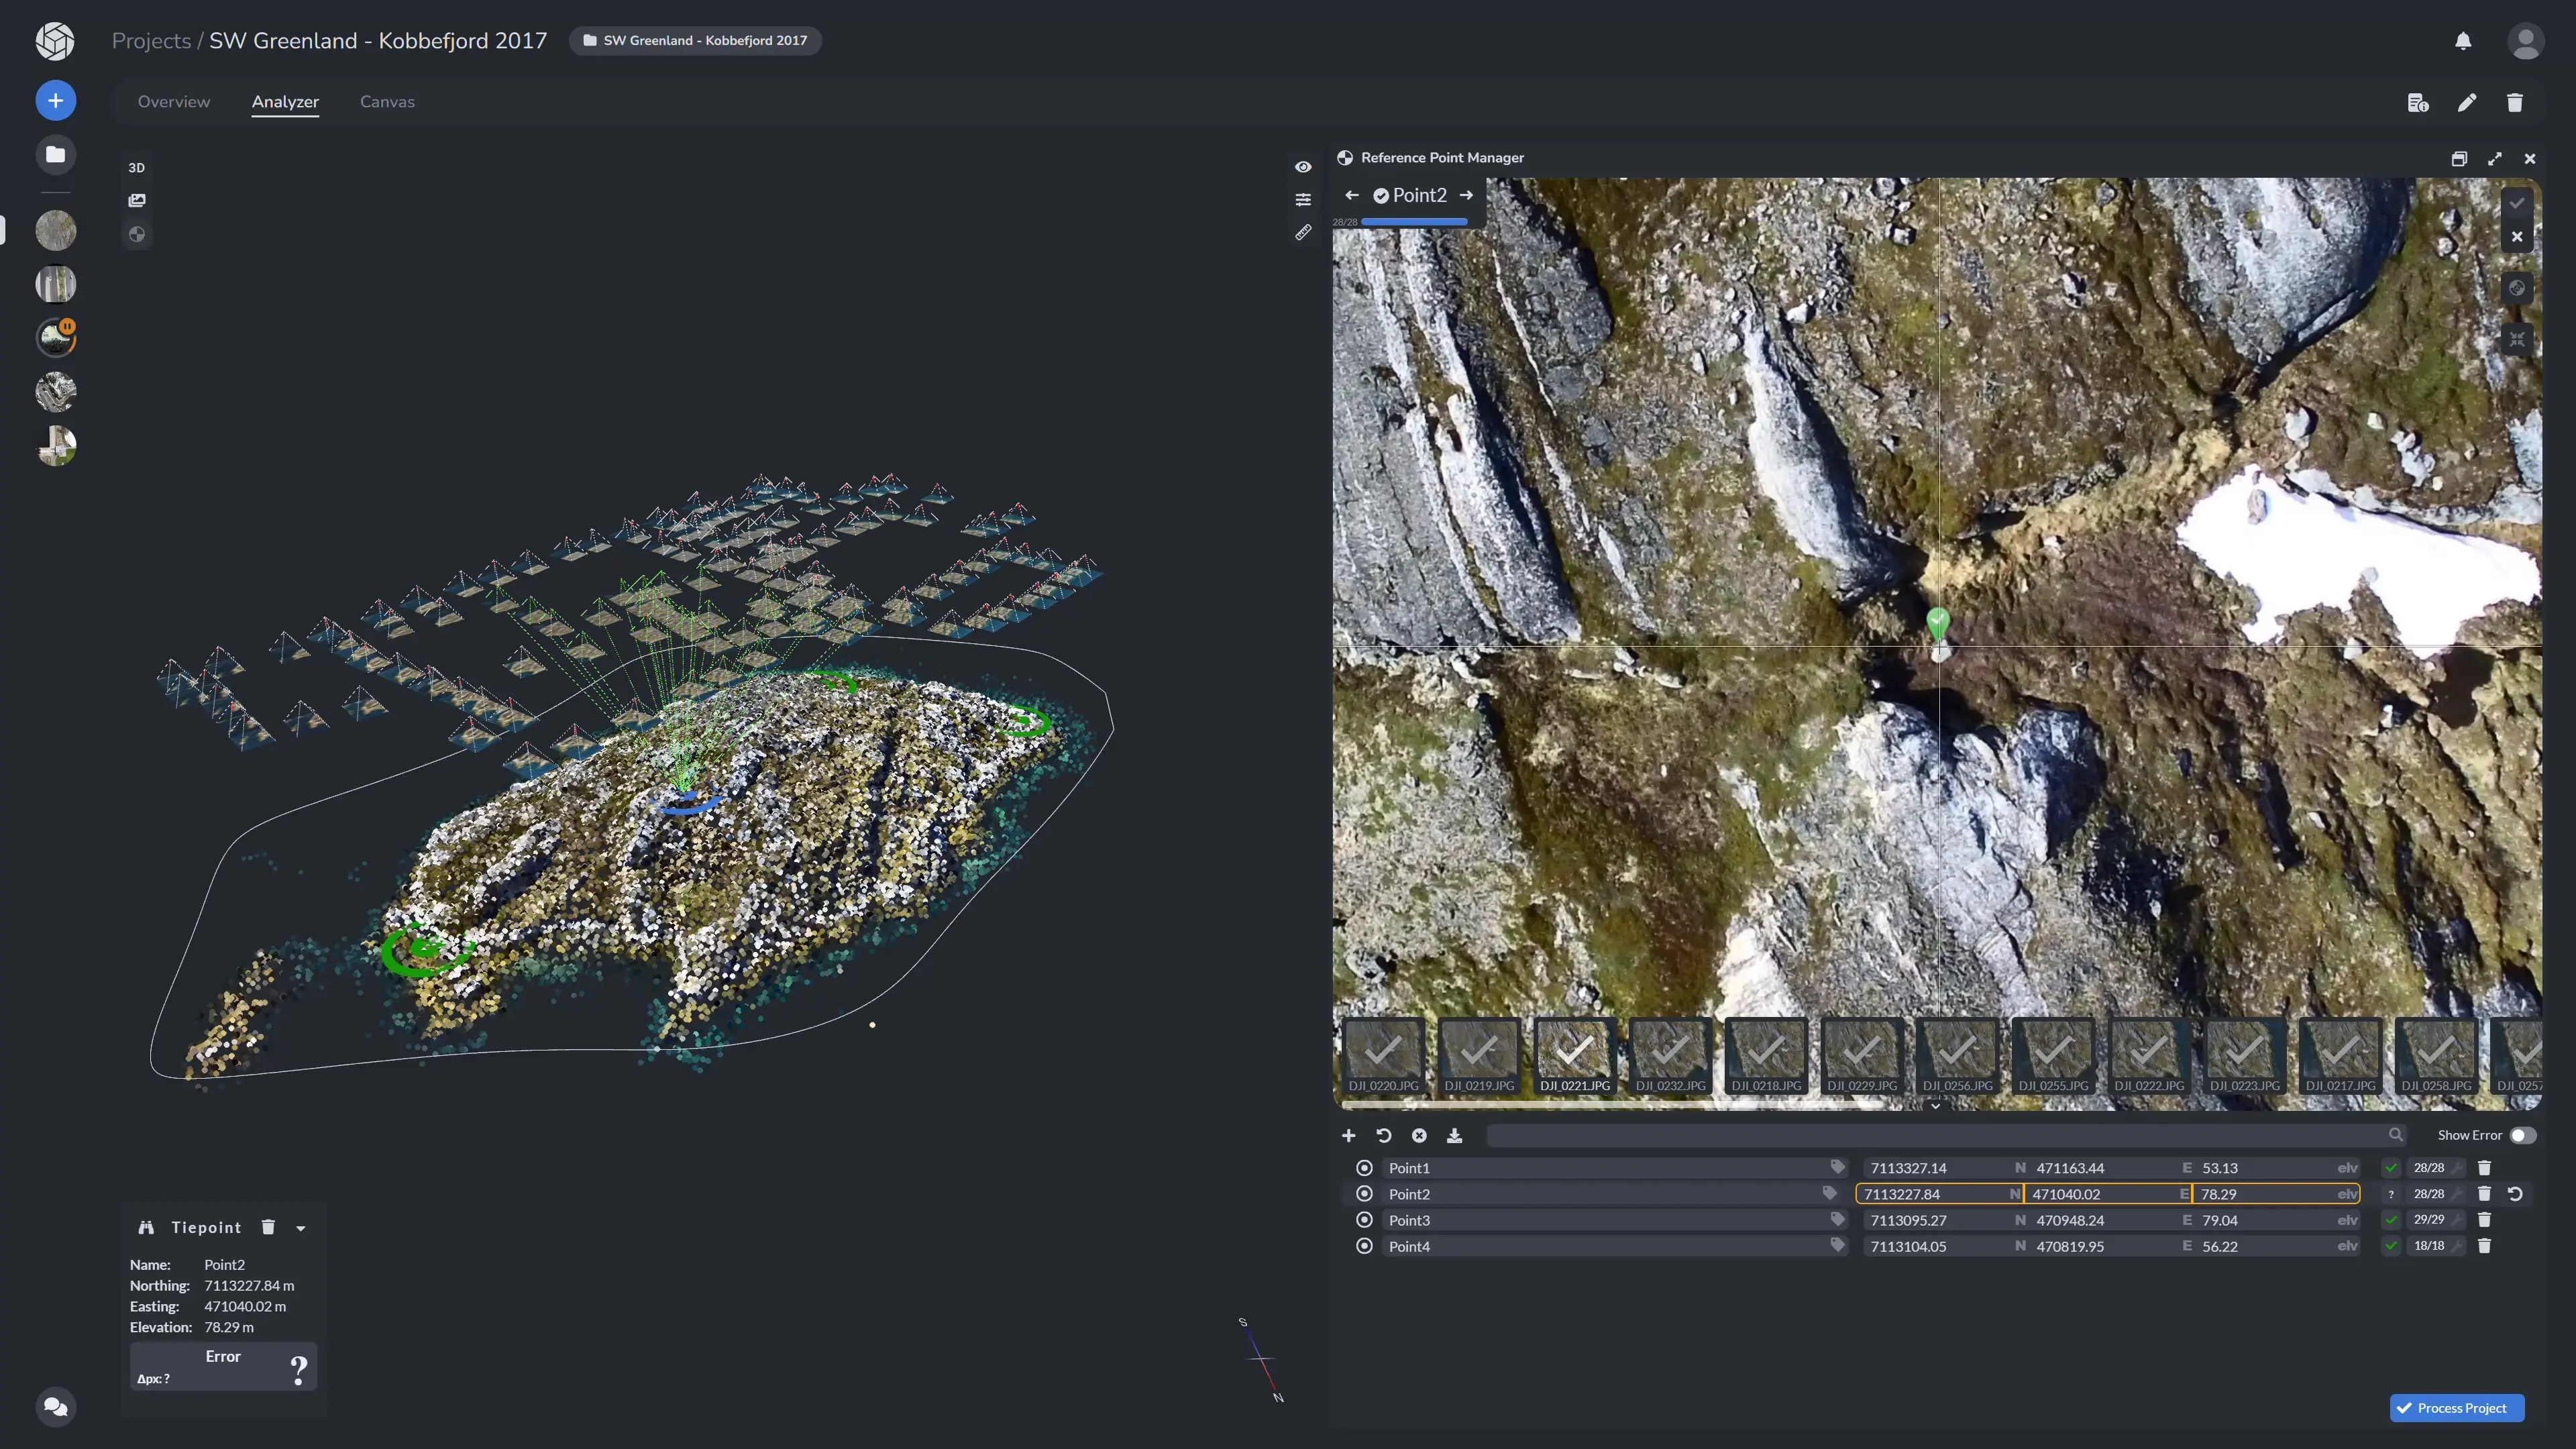Toggle the Show Error switch
The width and height of the screenshot is (2576, 1449).
[2522, 1135]
